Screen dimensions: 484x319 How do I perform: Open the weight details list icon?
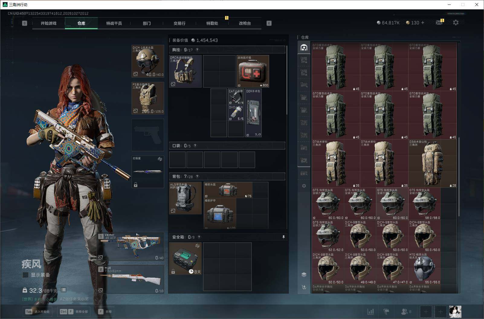point(63,290)
